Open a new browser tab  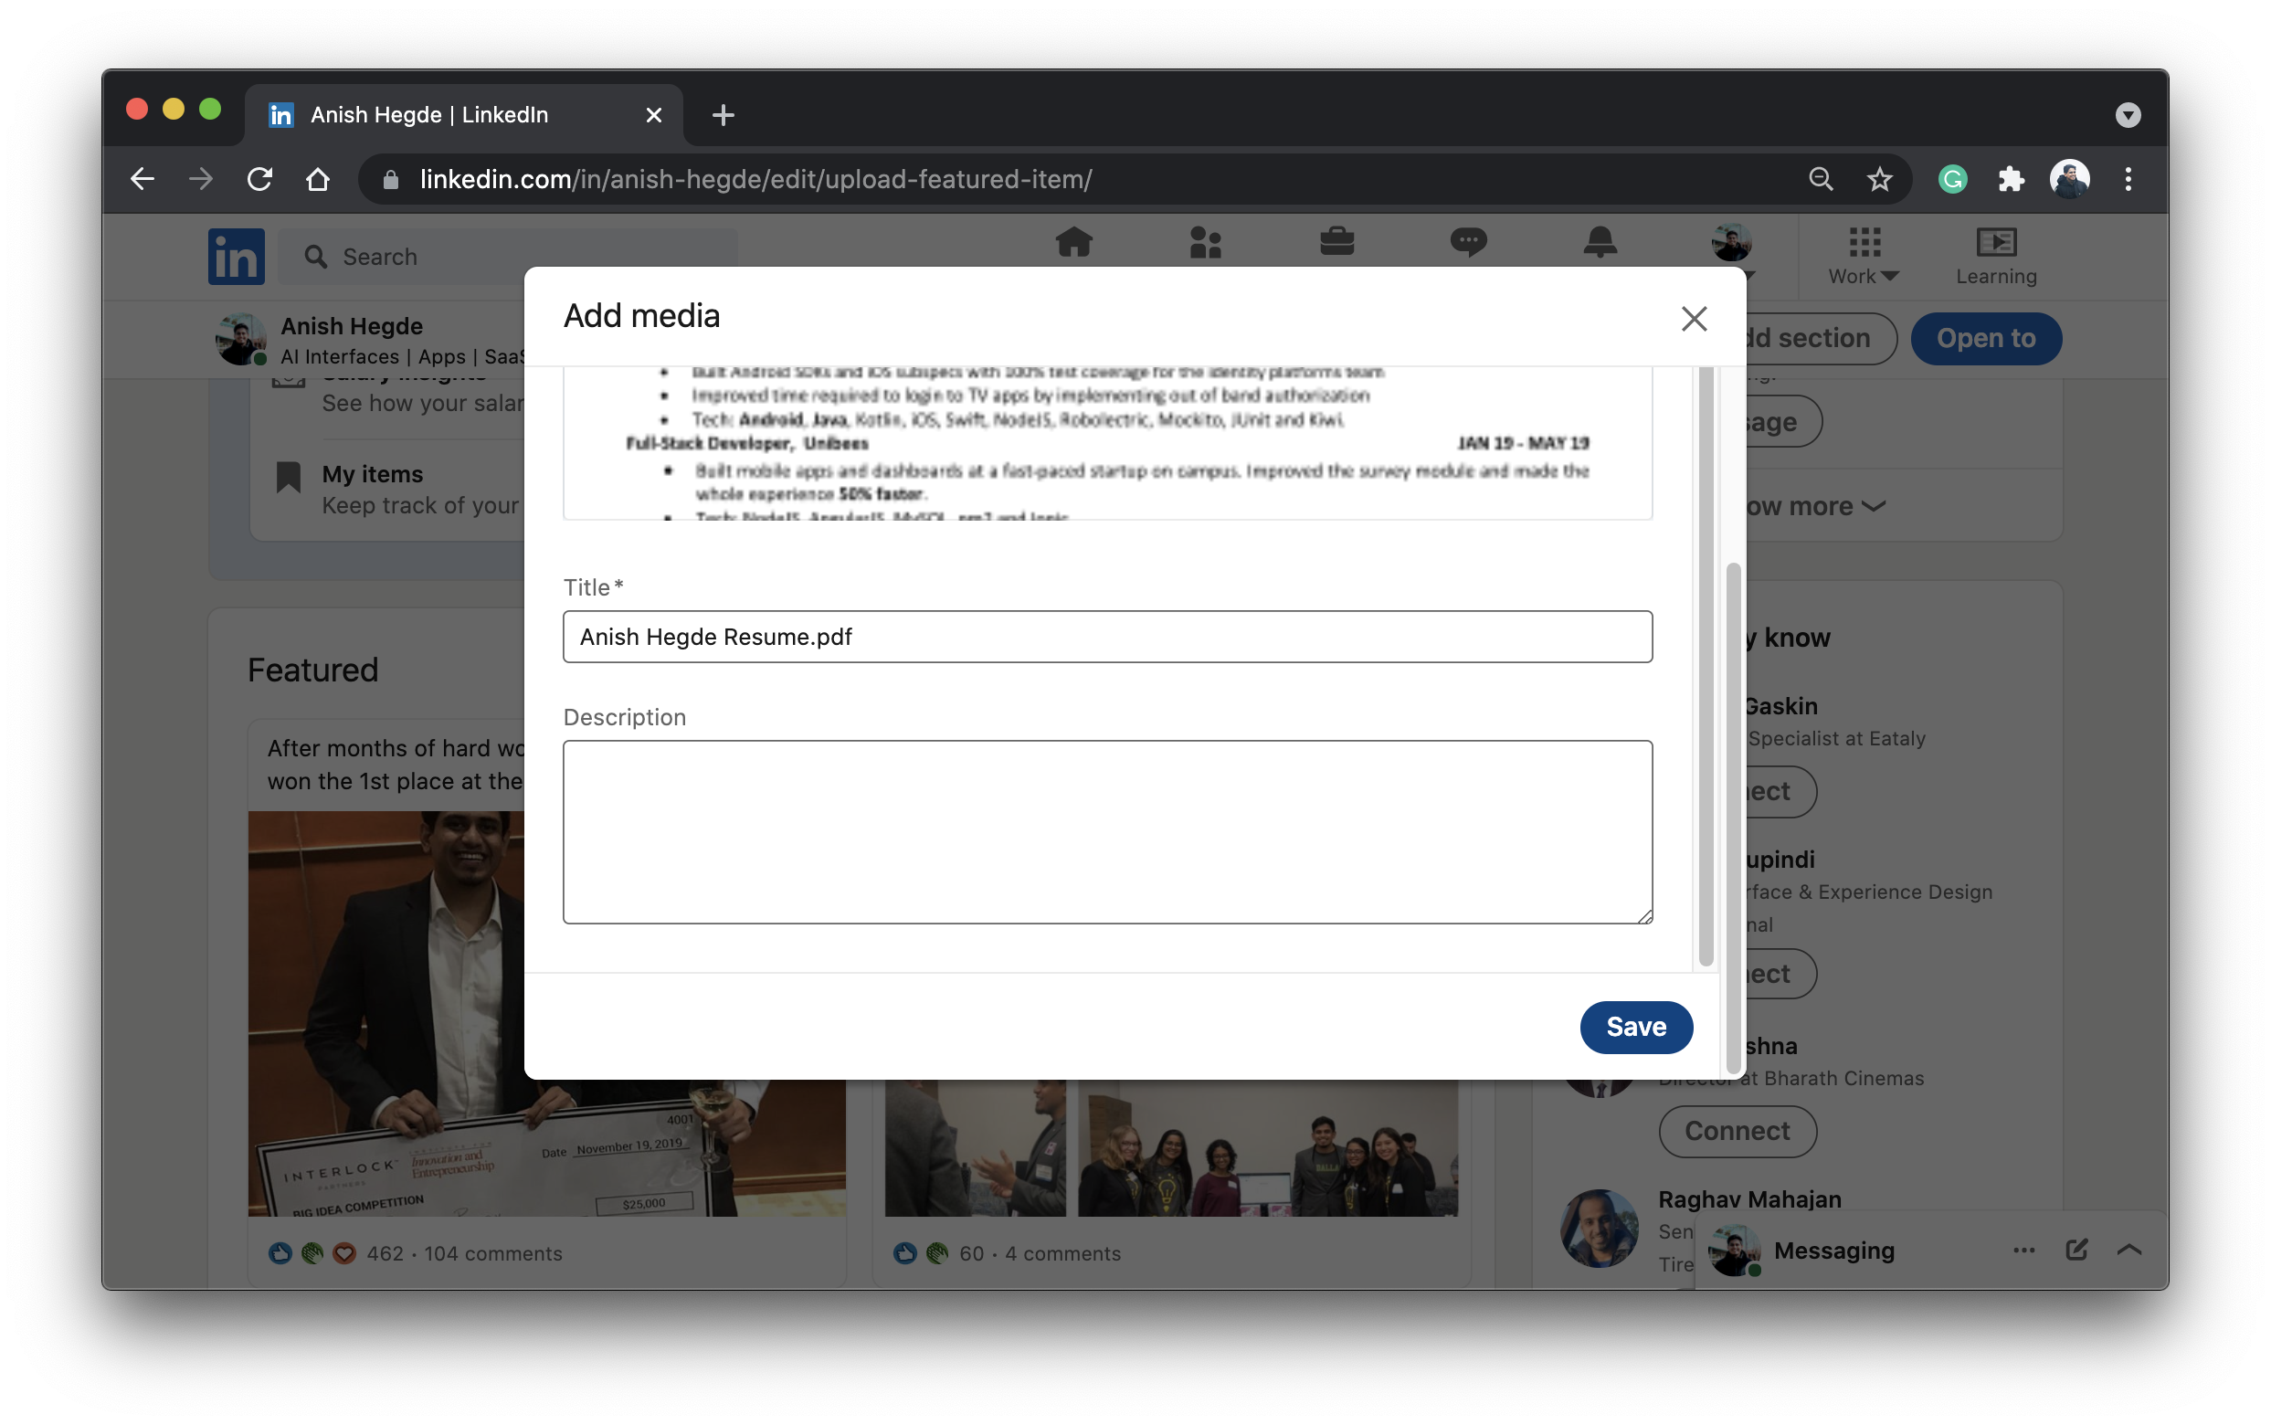[x=723, y=115]
